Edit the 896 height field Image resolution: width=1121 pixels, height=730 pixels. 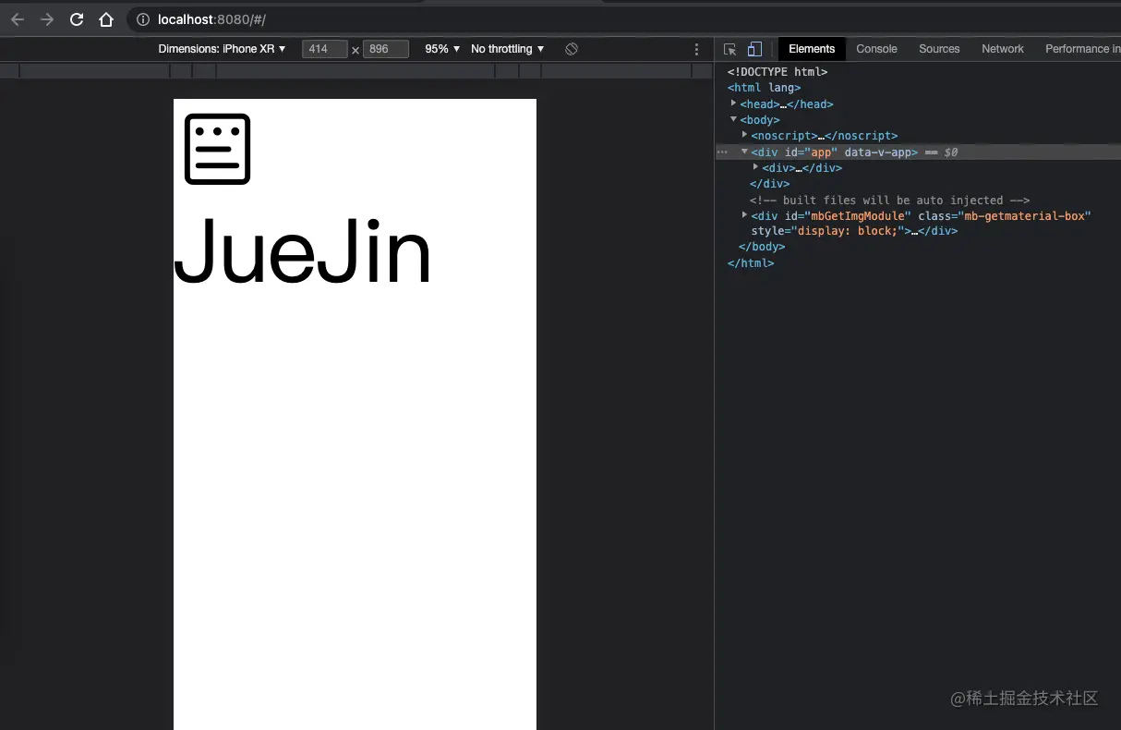(386, 49)
